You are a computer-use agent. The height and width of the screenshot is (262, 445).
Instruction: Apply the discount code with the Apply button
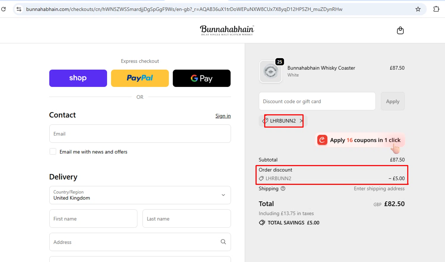coord(392,101)
